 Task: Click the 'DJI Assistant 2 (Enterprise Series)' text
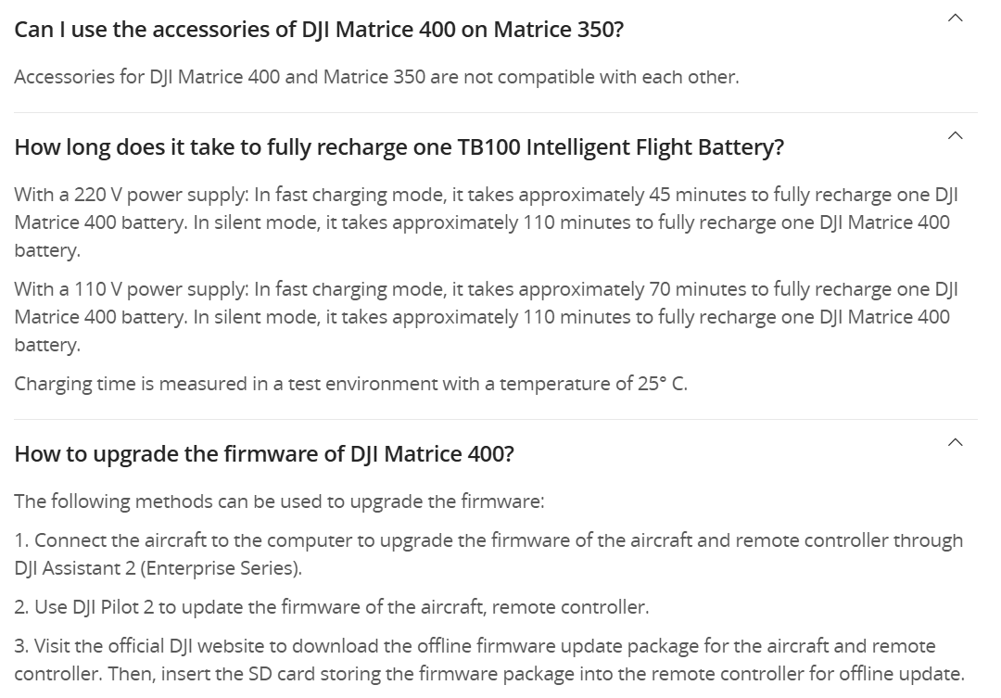[x=158, y=568]
